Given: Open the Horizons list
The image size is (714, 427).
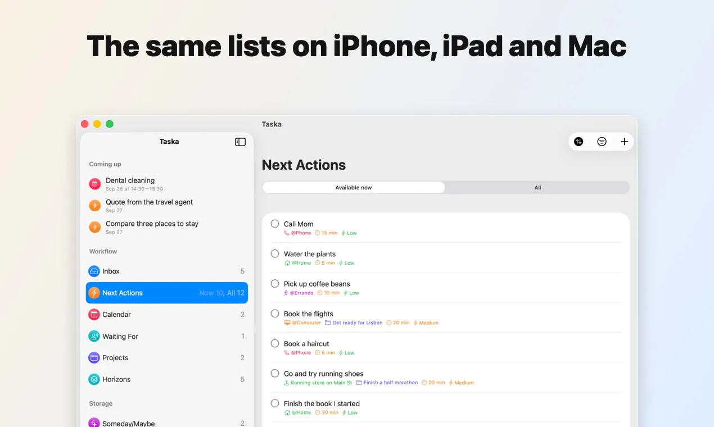Looking at the screenshot, I should pyautogui.click(x=166, y=379).
